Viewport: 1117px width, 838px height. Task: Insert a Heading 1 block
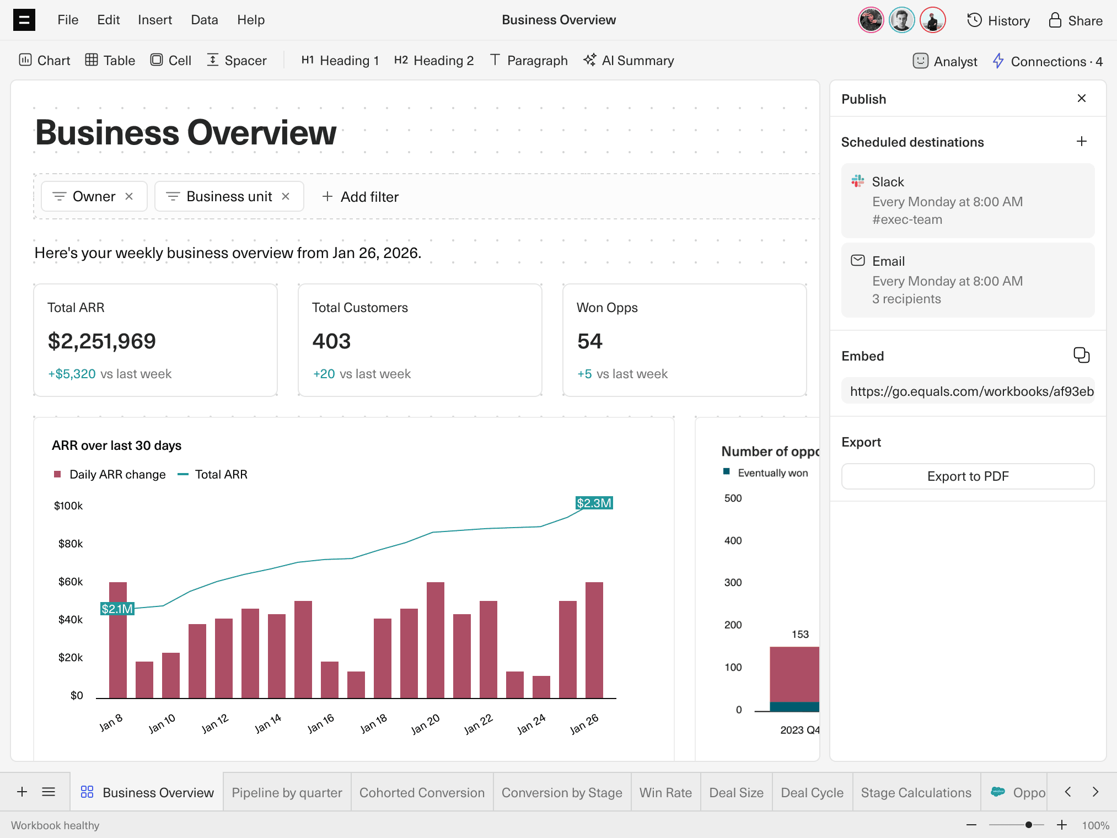pos(340,61)
